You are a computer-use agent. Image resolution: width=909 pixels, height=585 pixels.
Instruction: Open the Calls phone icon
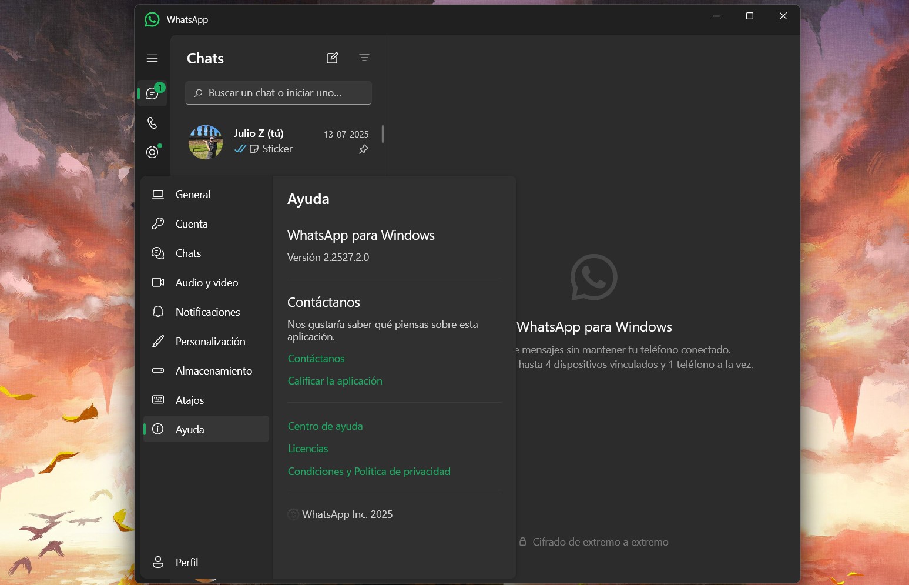(x=152, y=123)
